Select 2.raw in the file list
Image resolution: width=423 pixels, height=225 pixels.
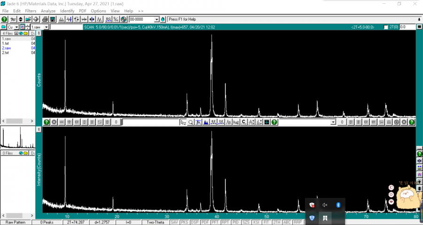(7, 48)
